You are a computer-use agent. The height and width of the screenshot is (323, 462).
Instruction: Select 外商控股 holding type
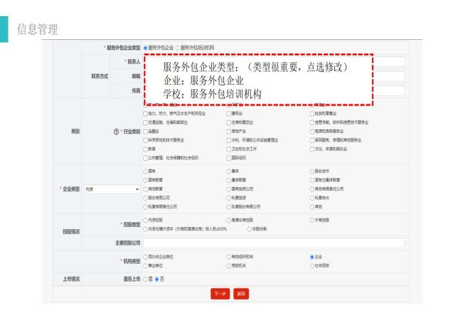click(x=312, y=220)
